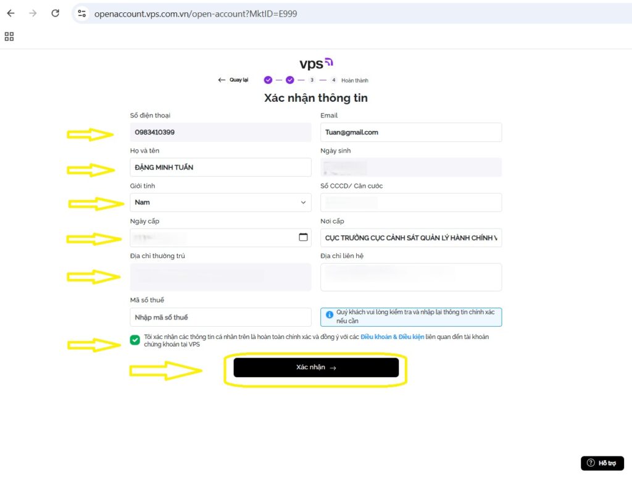Click the Số điện thoại field

click(220, 132)
